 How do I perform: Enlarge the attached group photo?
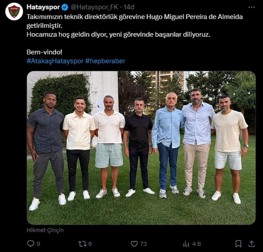141,148
